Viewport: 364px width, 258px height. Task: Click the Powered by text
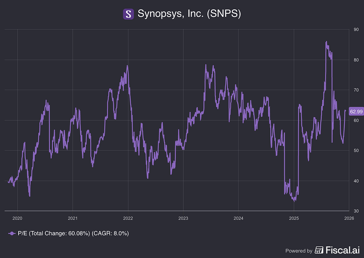(x=299, y=251)
